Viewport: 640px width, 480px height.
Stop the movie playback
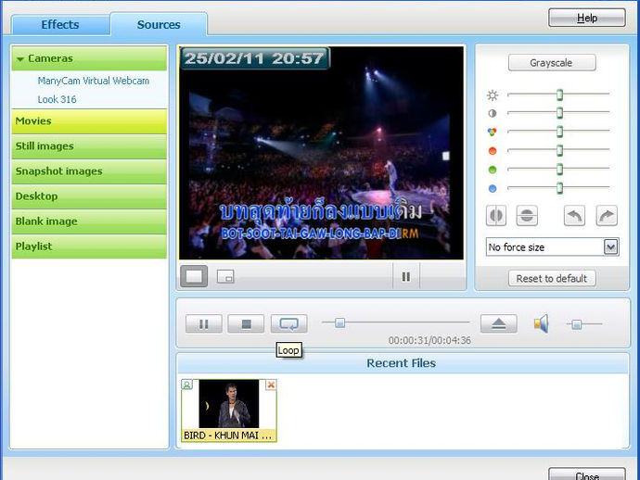(x=246, y=323)
